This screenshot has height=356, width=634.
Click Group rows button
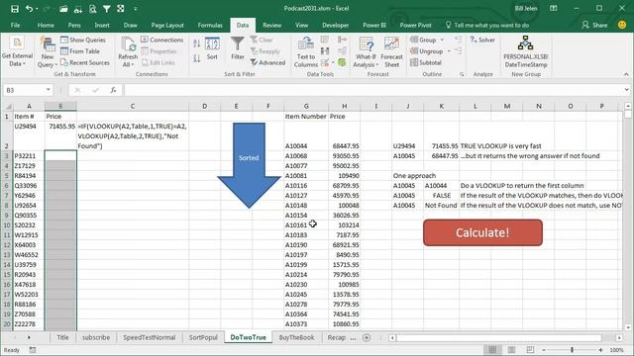tap(423, 40)
